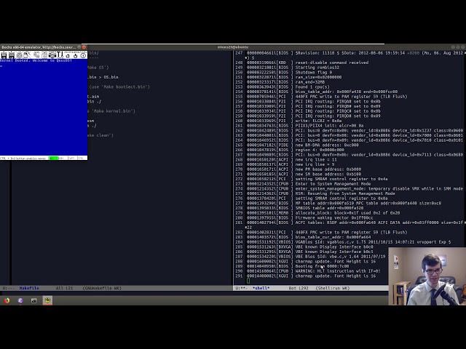Click log line 291 'charmap update. Font Height is 16'
Image resolution: width=466 pixels, height=349 pixels.
point(336,276)
